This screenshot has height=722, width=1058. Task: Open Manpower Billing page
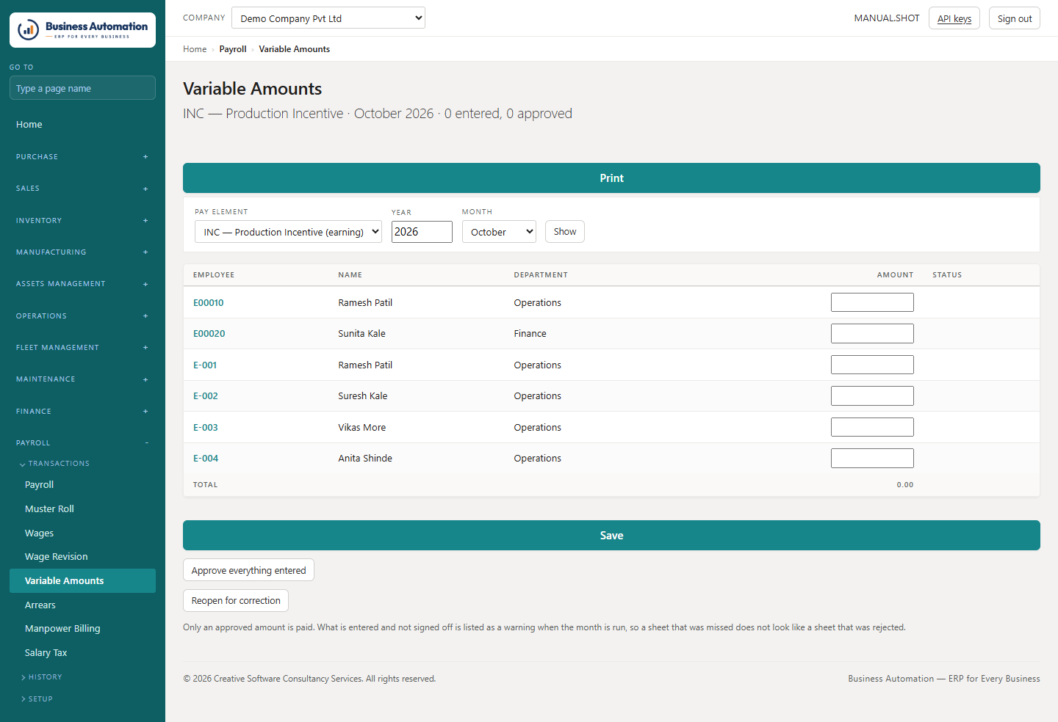point(82,629)
